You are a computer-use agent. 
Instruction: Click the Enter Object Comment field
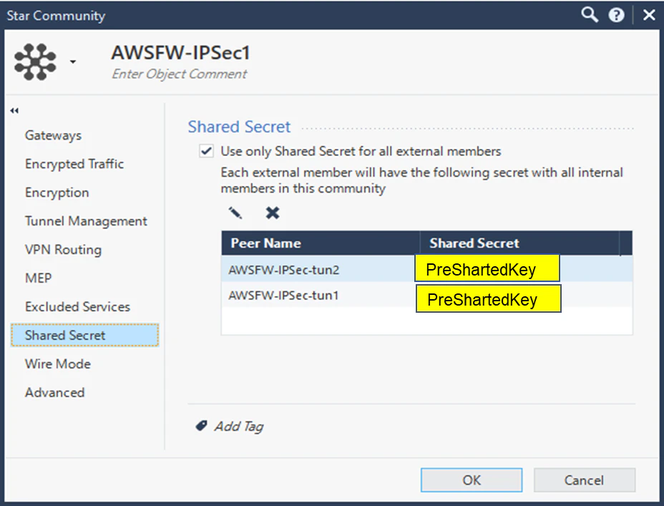tap(180, 74)
